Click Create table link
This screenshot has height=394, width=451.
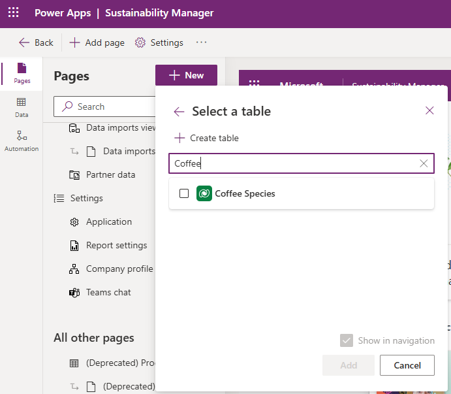click(x=206, y=138)
